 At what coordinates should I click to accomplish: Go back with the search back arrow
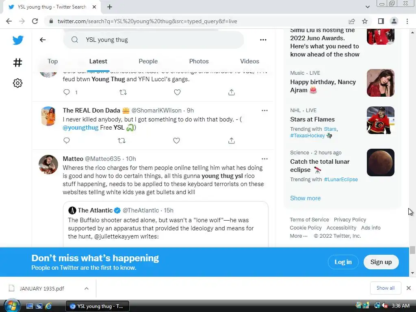[43, 40]
